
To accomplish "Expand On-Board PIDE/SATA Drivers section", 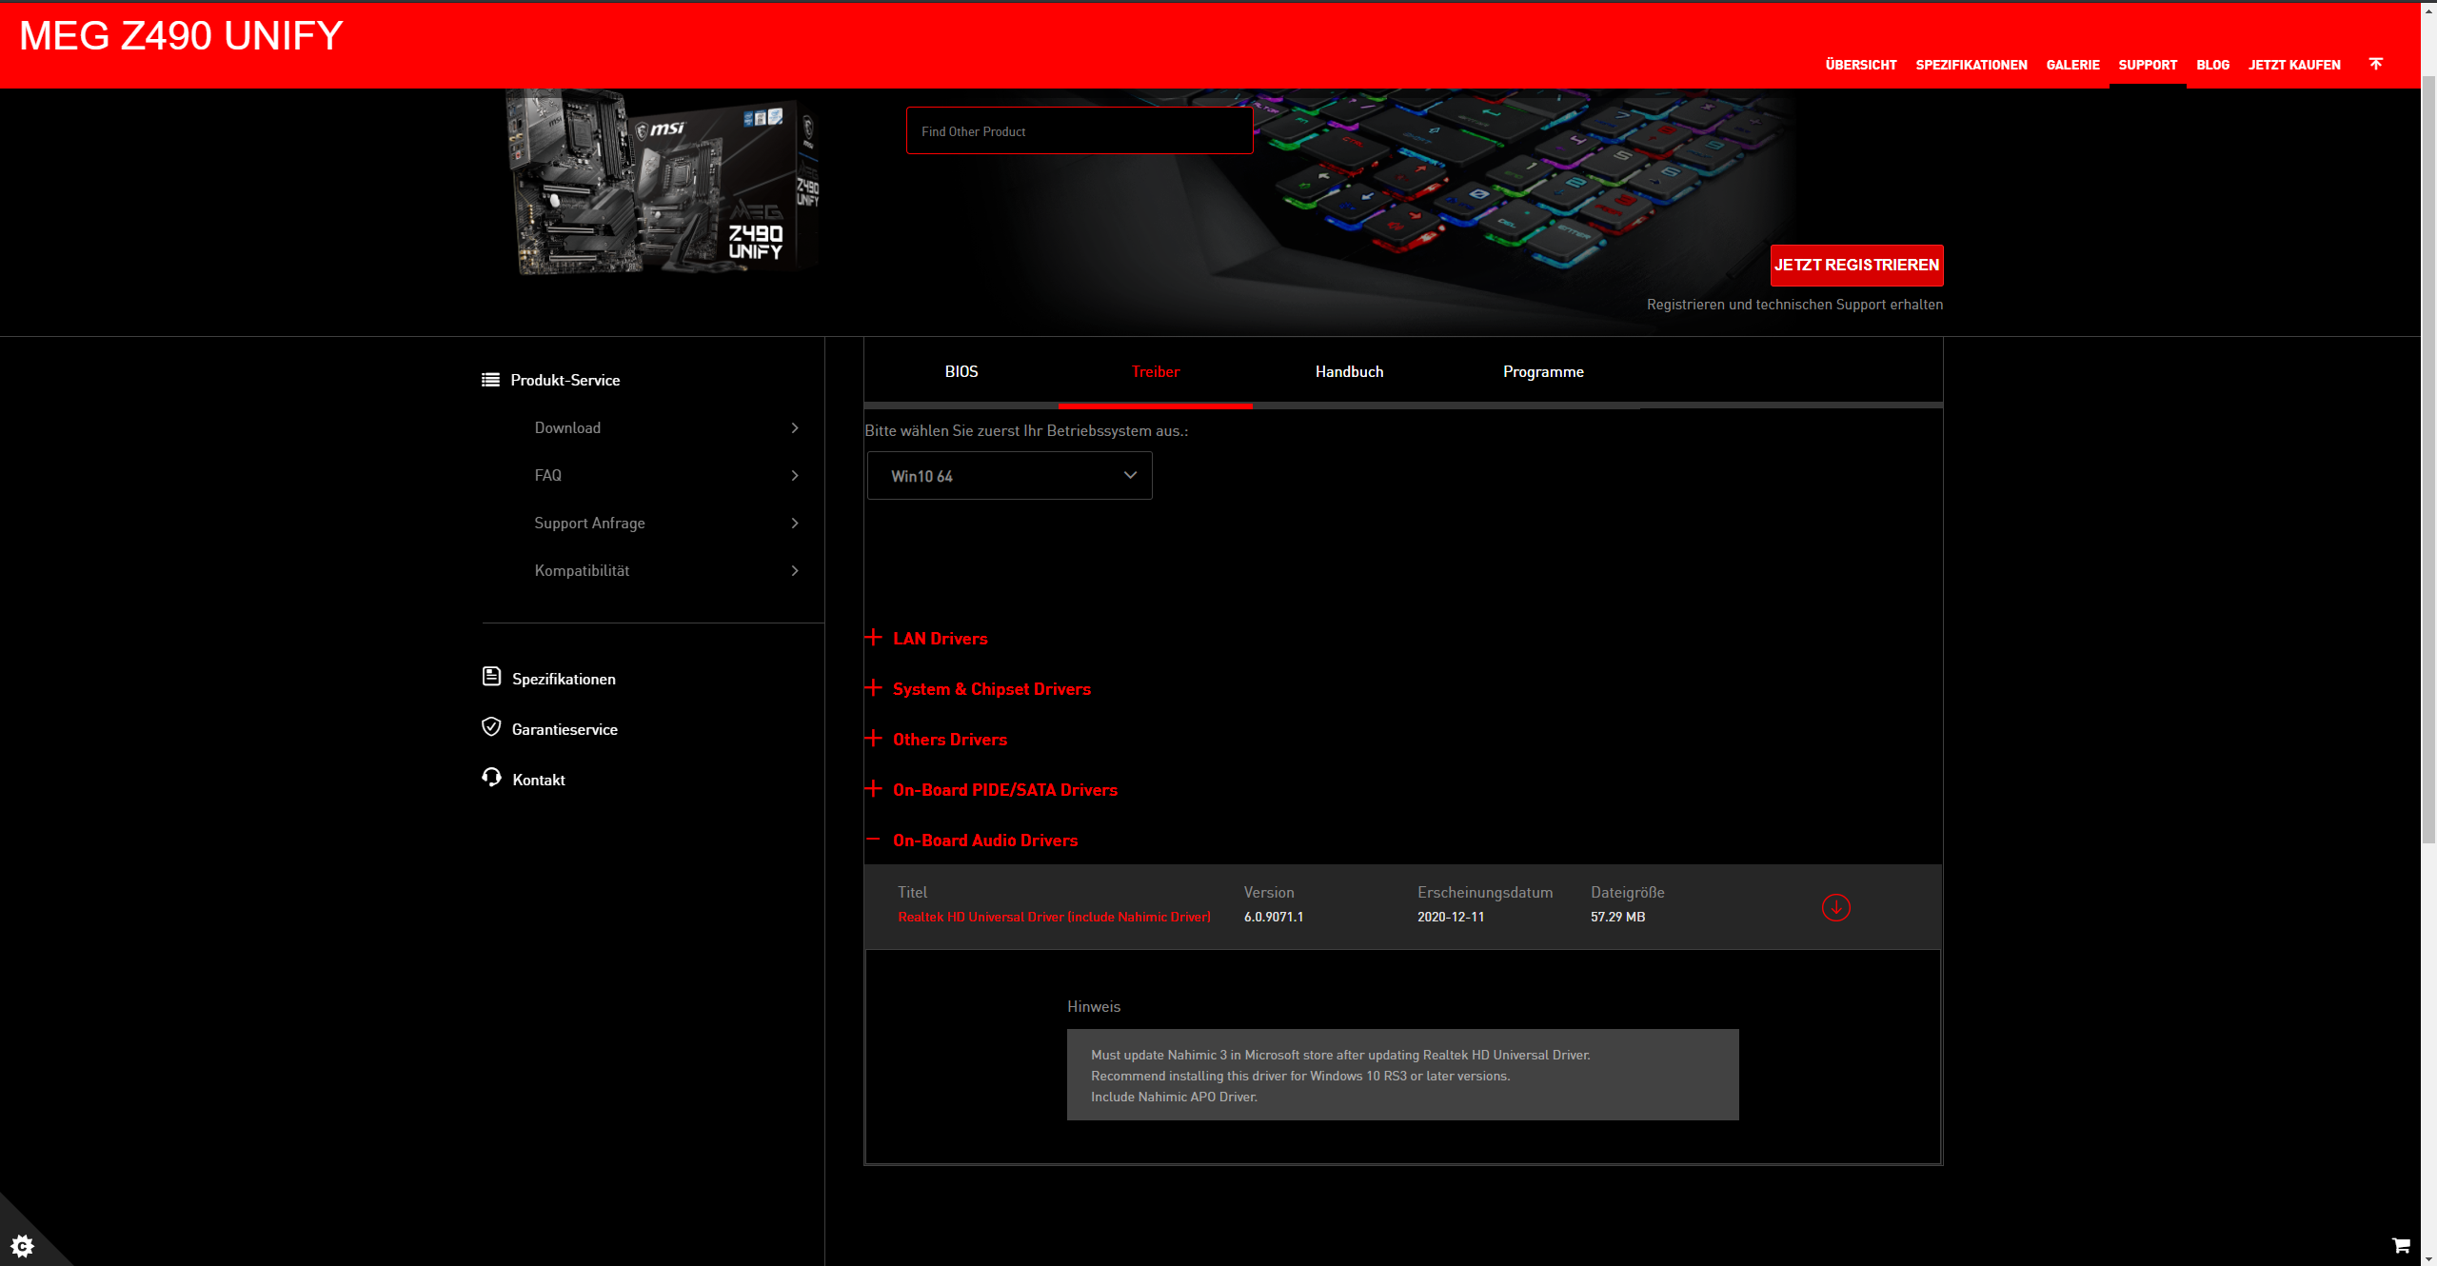I will [1004, 790].
